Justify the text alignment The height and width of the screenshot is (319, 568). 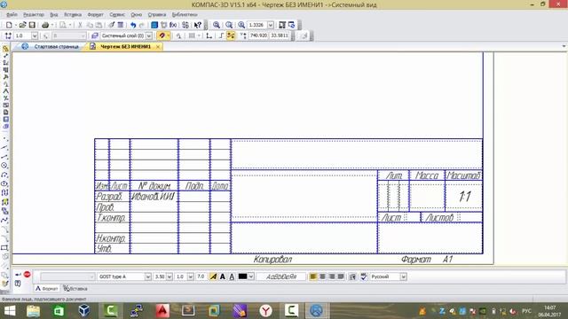pyautogui.click(x=341, y=276)
